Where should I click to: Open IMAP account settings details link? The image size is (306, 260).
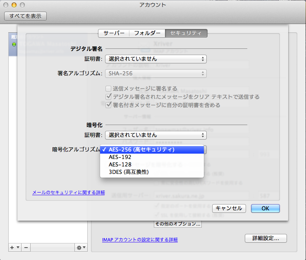point(140,240)
